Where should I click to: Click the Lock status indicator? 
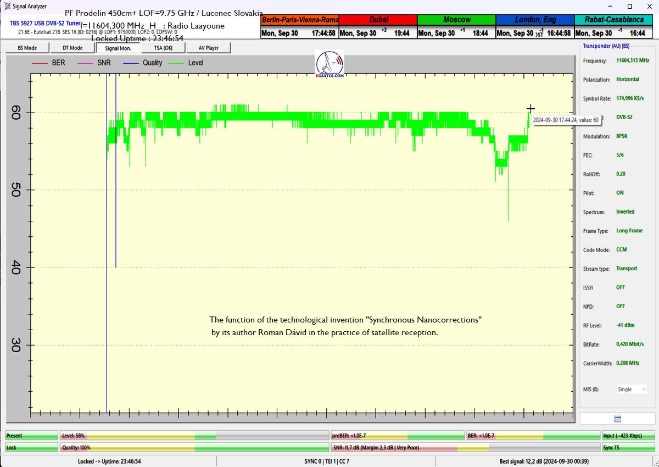pyautogui.click(x=31, y=448)
